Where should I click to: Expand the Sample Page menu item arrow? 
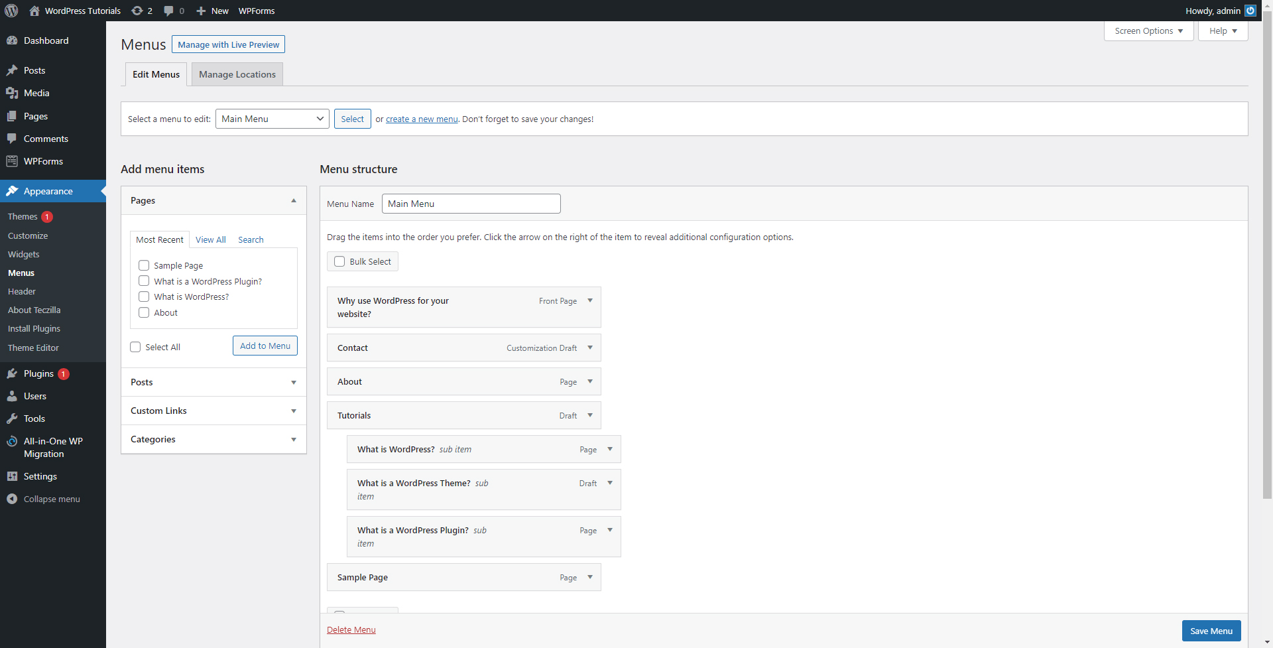pos(590,577)
